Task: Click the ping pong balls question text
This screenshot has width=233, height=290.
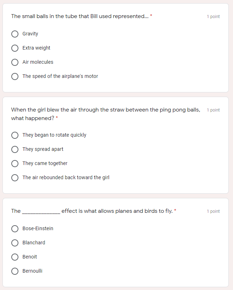Action: pyautogui.click(x=105, y=110)
